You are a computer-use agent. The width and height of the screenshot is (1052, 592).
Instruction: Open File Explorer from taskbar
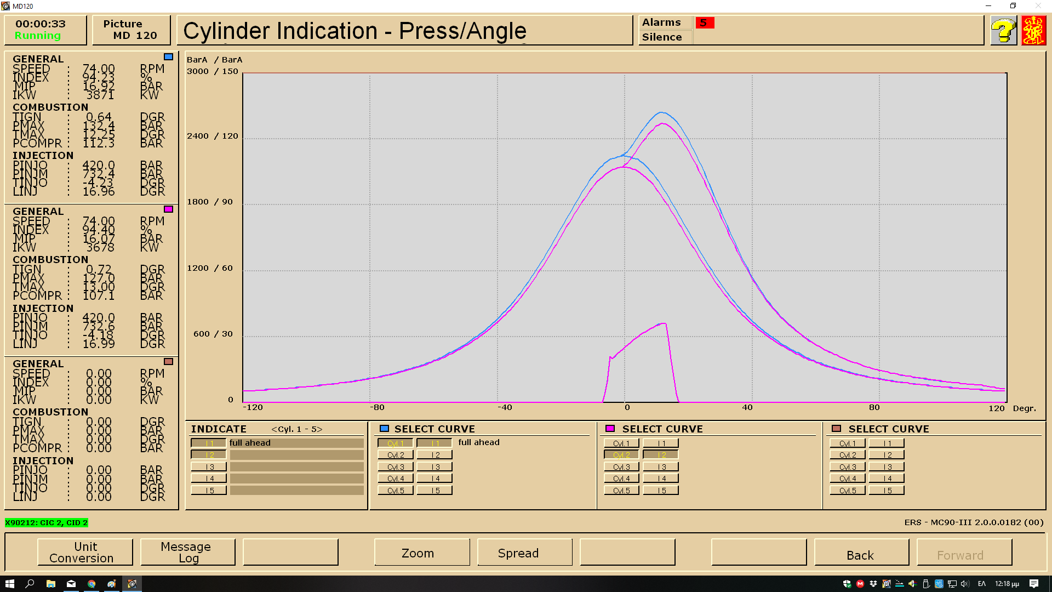50,584
